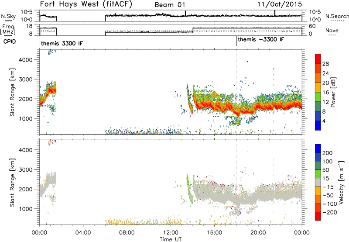This screenshot has height=242, width=349.
Task: Click the 18:00 dashed marker in power panel
Action: [236, 92]
